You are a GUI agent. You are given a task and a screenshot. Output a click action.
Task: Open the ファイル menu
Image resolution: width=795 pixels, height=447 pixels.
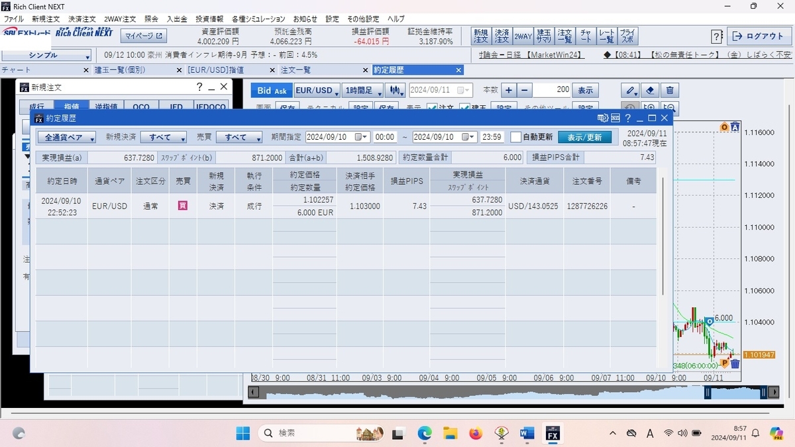point(14,19)
